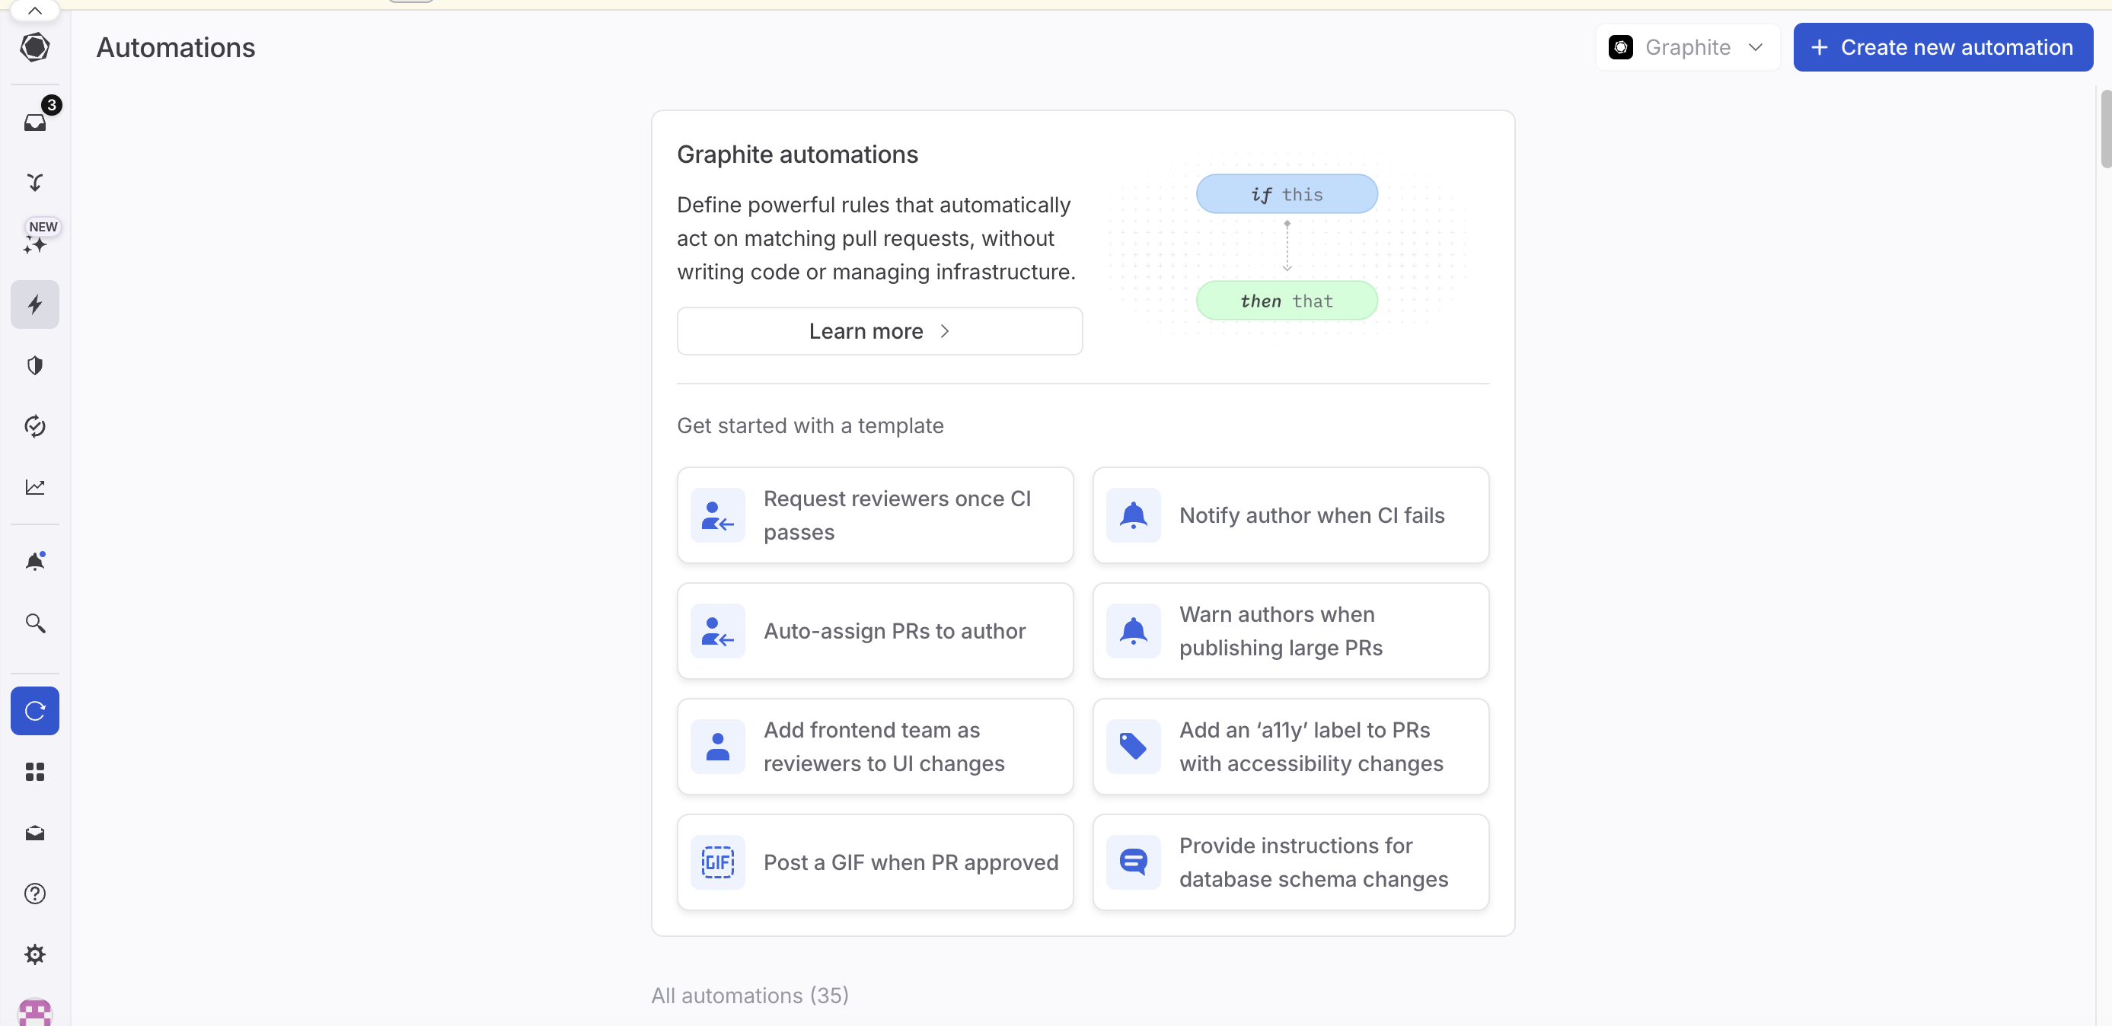This screenshot has width=2112, height=1026.
Task: Click the Automations lightning bolt icon
Action: pyautogui.click(x=35, y=304)
